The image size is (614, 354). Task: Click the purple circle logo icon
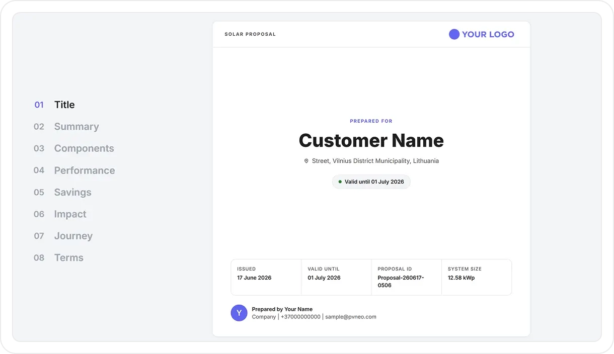point(454,34)
